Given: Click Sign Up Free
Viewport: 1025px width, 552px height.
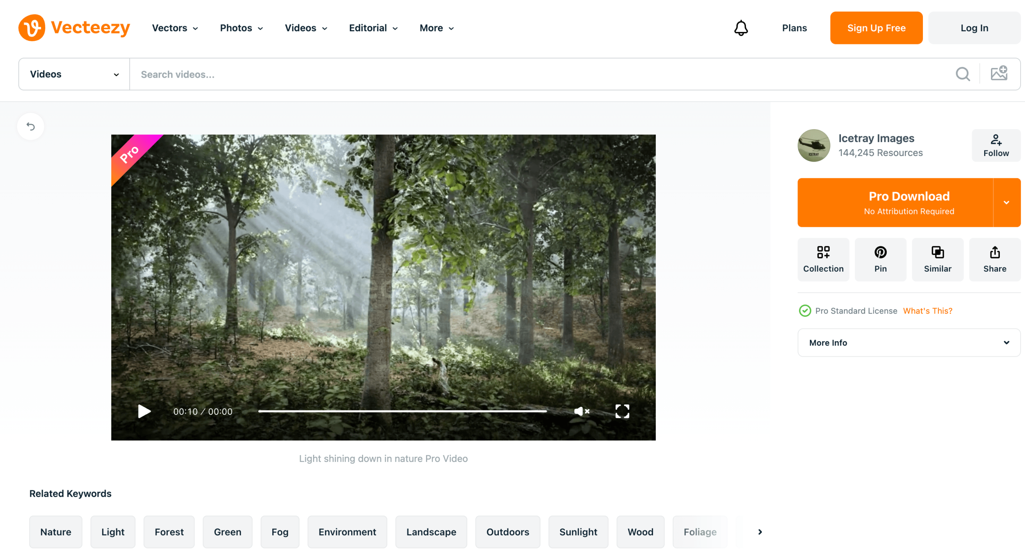Looking at the screenshot, I should click(x=876, y=28).
